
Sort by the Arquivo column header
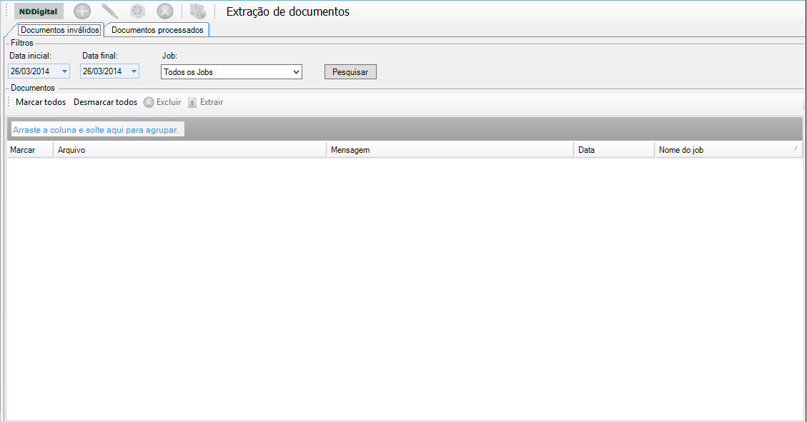tap(190, 150)
